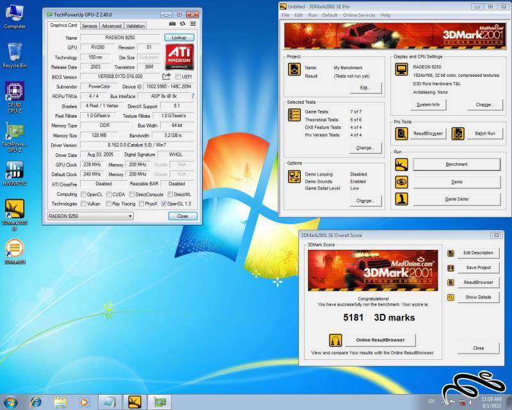512x410 pixels.
Task: Click the ATI Radeon logo in GPU-Z
Action: (179, 57)
